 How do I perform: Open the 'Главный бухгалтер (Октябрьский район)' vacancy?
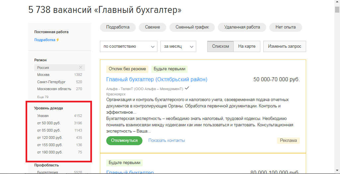tap(157, 80)
